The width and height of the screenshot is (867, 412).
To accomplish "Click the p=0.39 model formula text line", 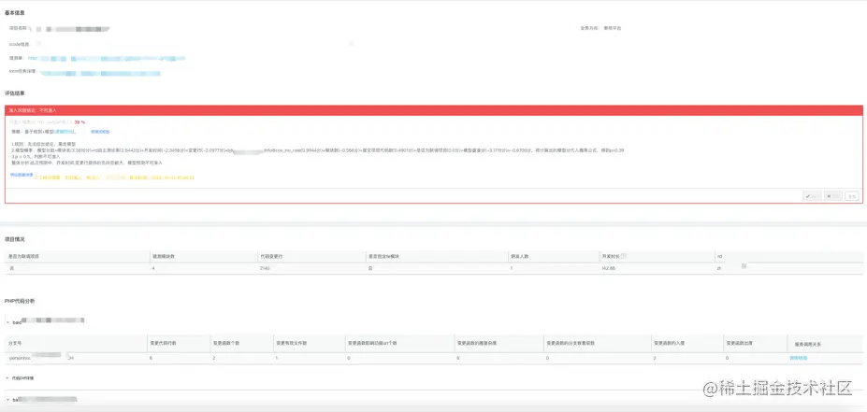I will 318,150.
